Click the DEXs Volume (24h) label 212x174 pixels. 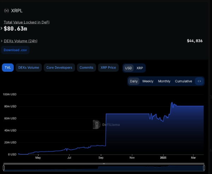[20, 41]
